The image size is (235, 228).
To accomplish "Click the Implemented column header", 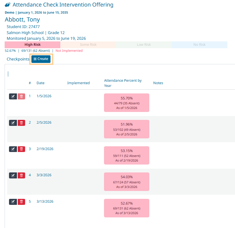I will (x=78, y=83).
